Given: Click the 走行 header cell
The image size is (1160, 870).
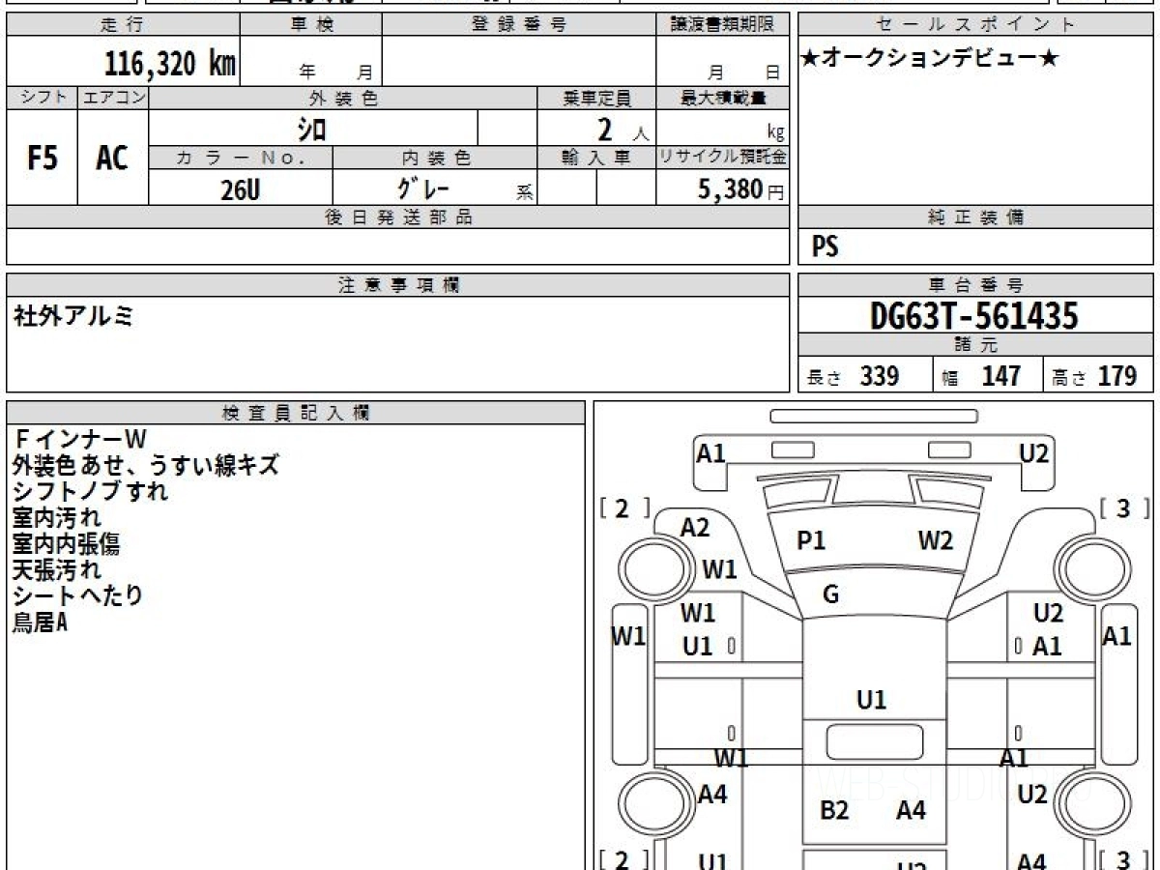Looking at the screenshot, I should (x=123, y=25).
